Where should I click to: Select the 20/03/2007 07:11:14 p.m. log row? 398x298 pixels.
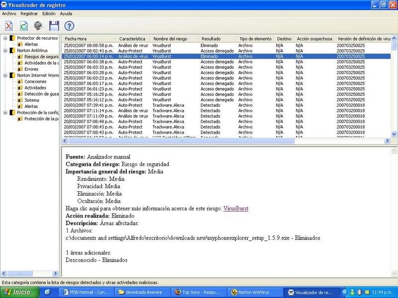226,111
